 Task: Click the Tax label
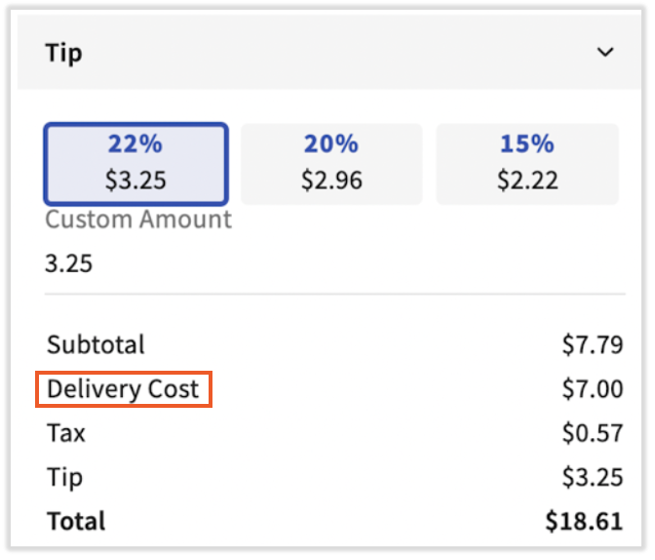[x=66, y=433]
